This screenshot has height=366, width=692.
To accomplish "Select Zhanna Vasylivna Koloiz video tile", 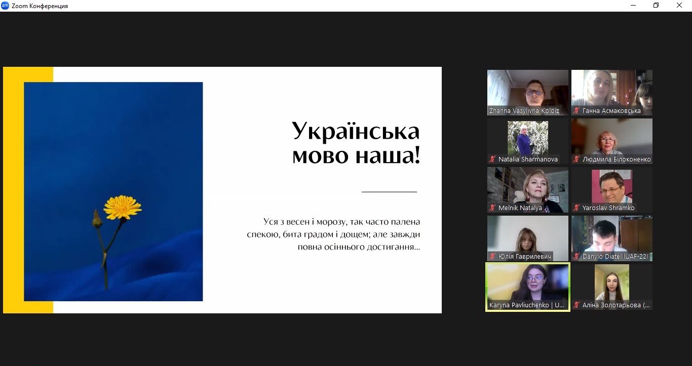I will pos(527,89).
